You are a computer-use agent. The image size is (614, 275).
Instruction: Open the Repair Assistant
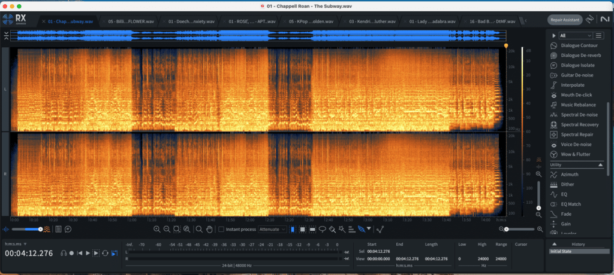tap(565, 20)
